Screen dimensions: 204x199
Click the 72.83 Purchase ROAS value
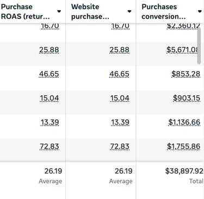(x=50, y=146)
